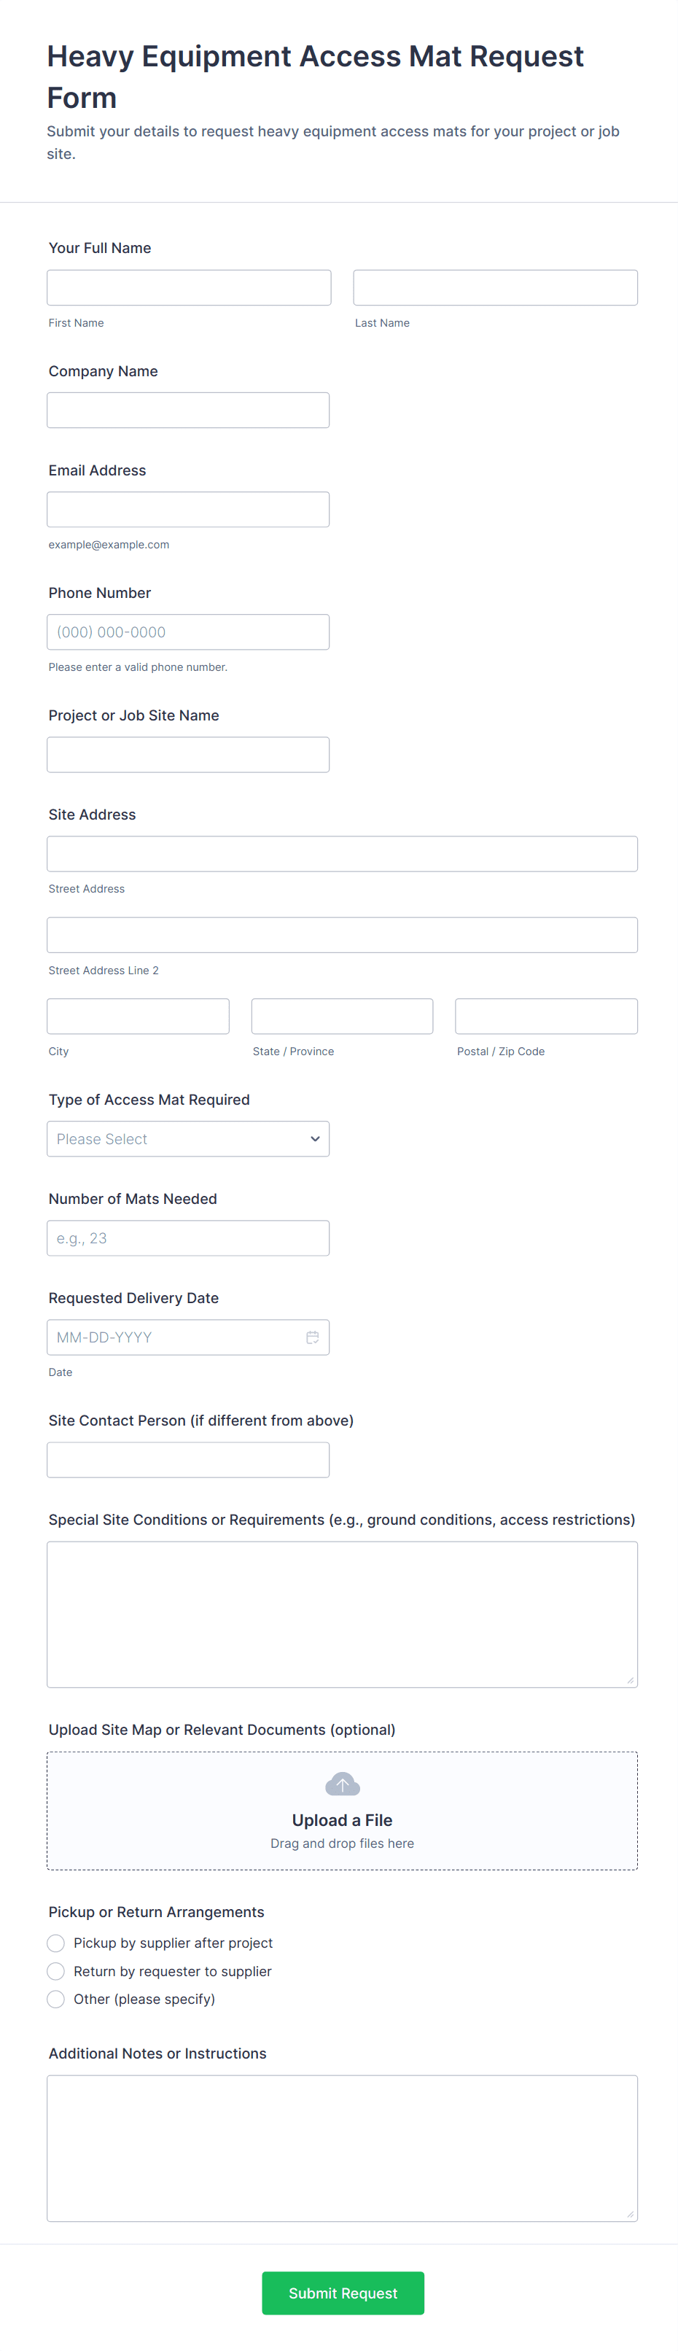Click the Postal / Zip Code field
The width and height of the screenshot is (678, 2351).
pos(546,1016)
